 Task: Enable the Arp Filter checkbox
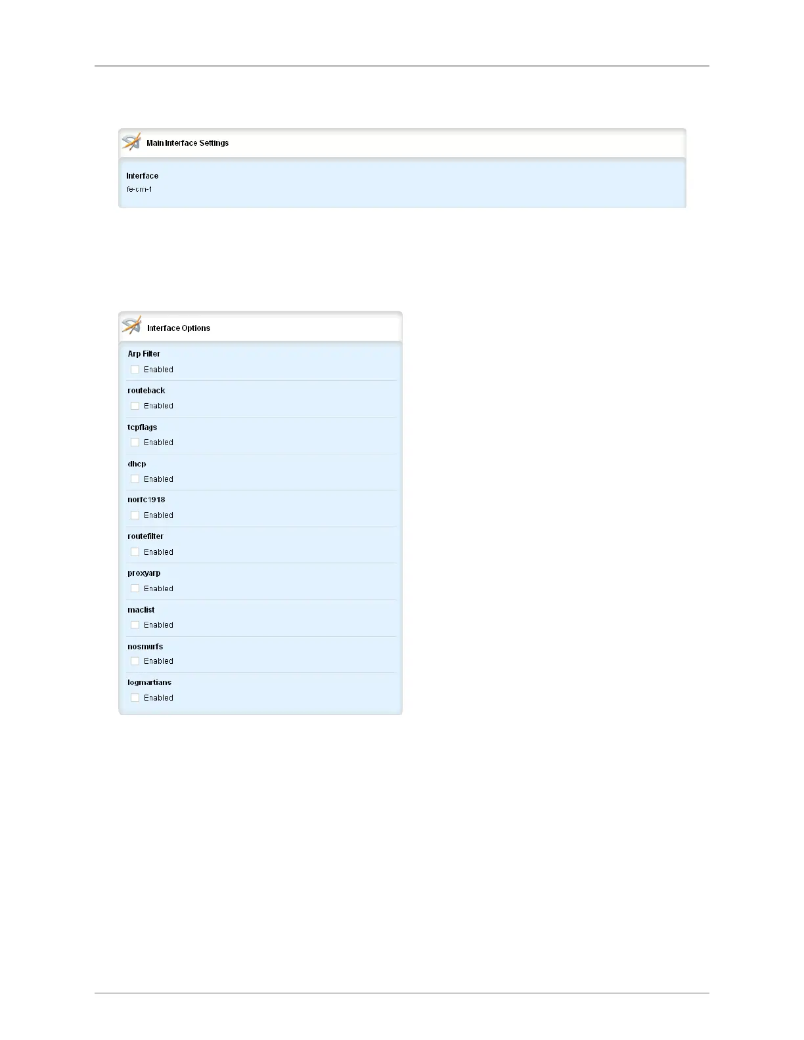pyautogui.click(x=135, y=370)
